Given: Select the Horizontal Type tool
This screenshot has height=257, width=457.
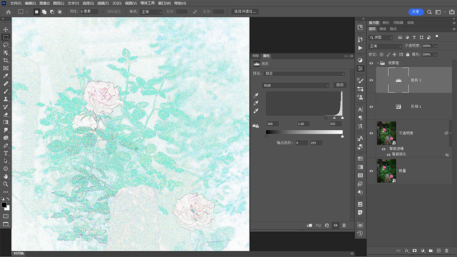Looking at the screenshot, I should point(6,153).
